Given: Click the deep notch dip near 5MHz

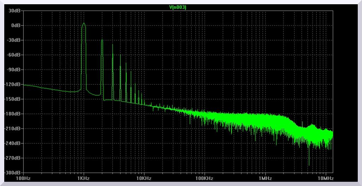Looking at the screenshot, I should pos(309,165).
